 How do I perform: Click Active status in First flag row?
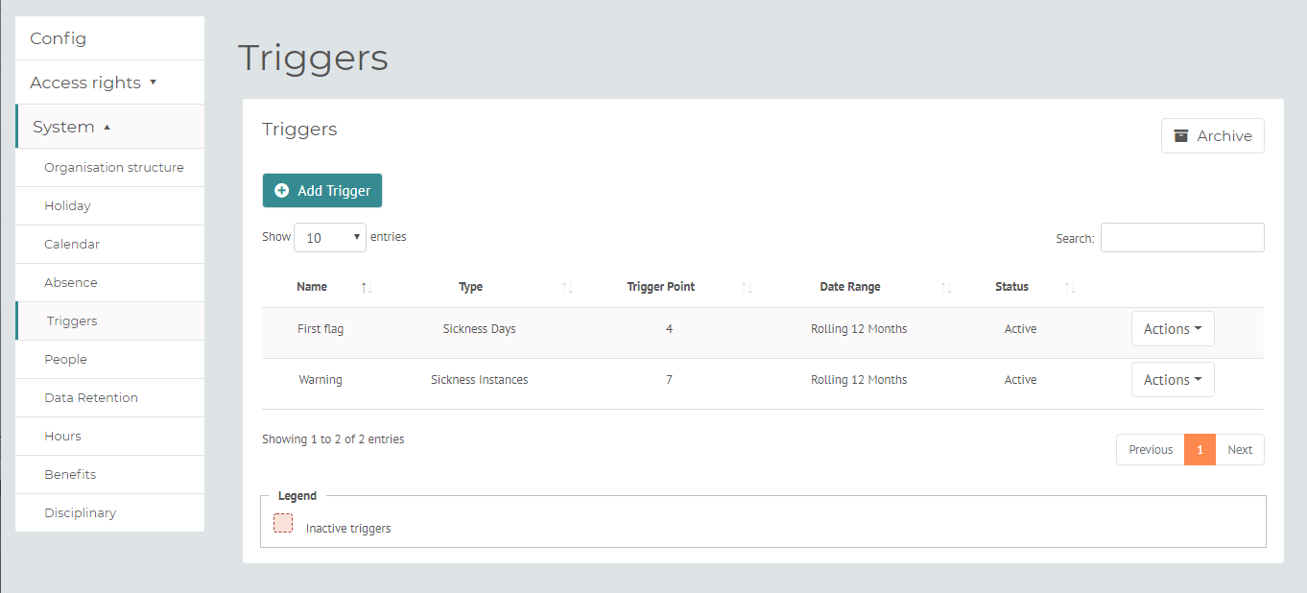point(1020,329)
